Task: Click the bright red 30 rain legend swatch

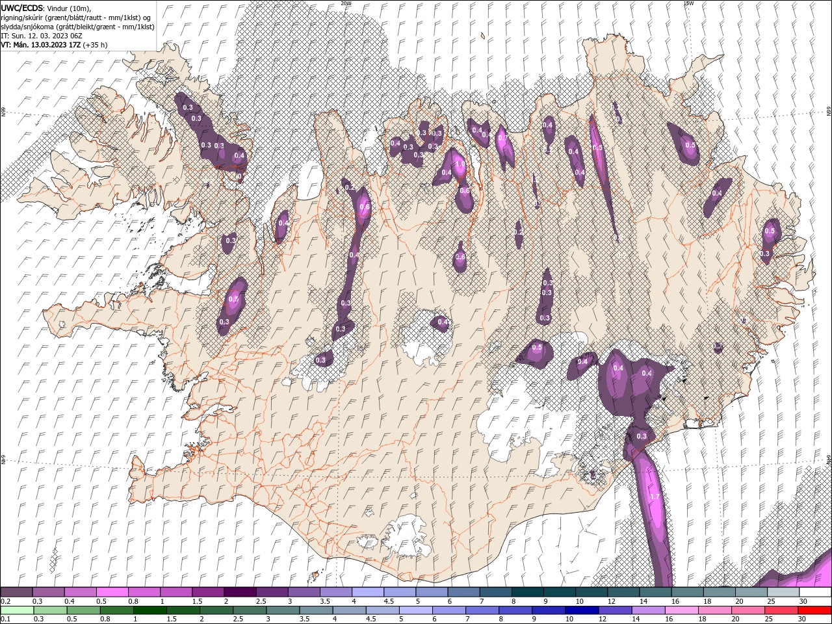Action: coord(814,610)
